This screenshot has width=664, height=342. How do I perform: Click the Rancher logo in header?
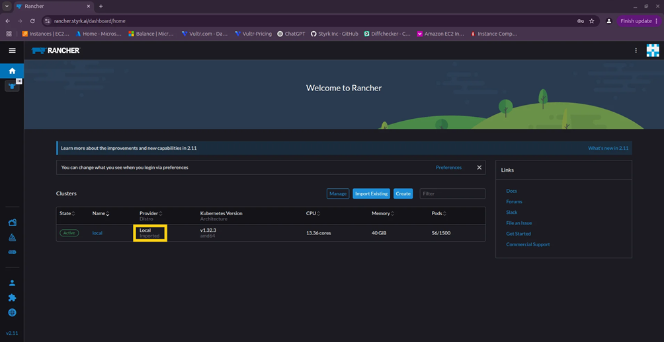(56, 51)
